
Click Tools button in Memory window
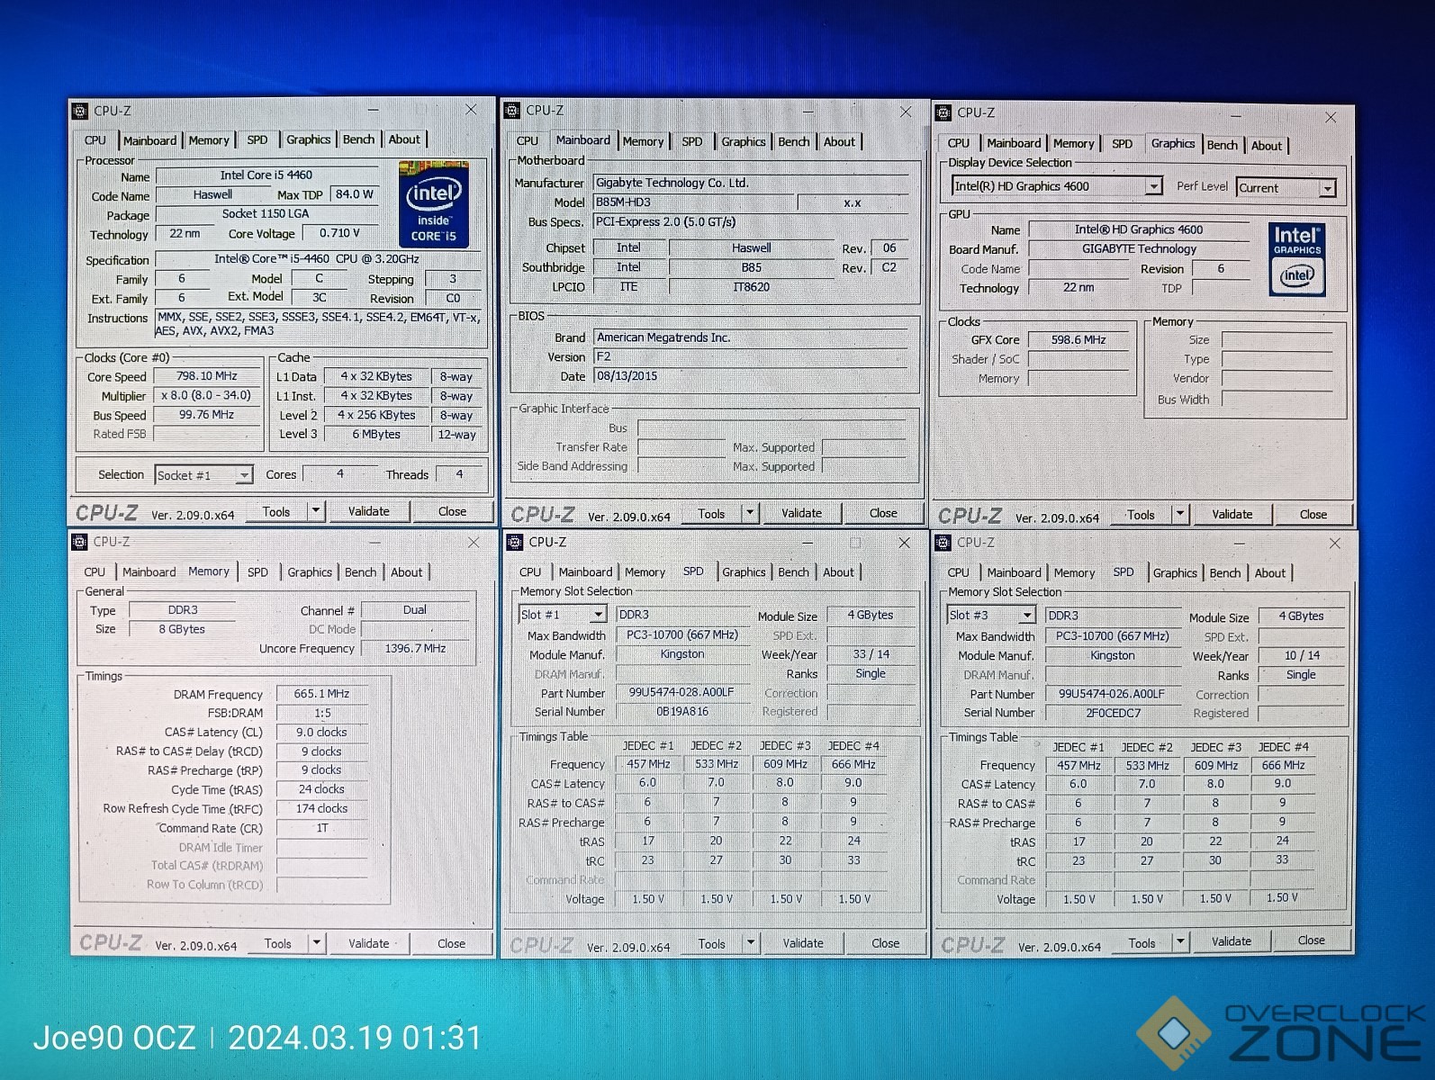[x=278, y=943]
